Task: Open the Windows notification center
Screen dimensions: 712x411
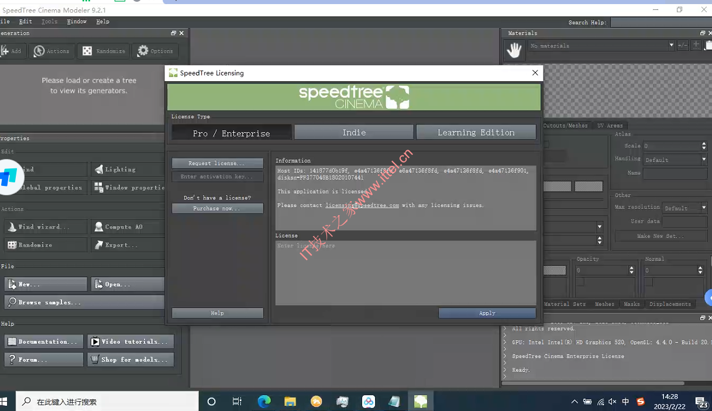Action: pos(701,402)
